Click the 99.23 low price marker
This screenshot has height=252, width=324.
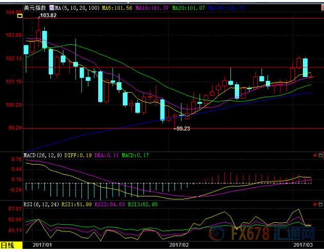tap(182, 129)
